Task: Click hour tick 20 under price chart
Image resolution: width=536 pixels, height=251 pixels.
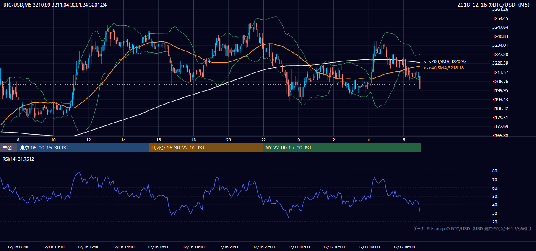Action: tap(229, 140)
